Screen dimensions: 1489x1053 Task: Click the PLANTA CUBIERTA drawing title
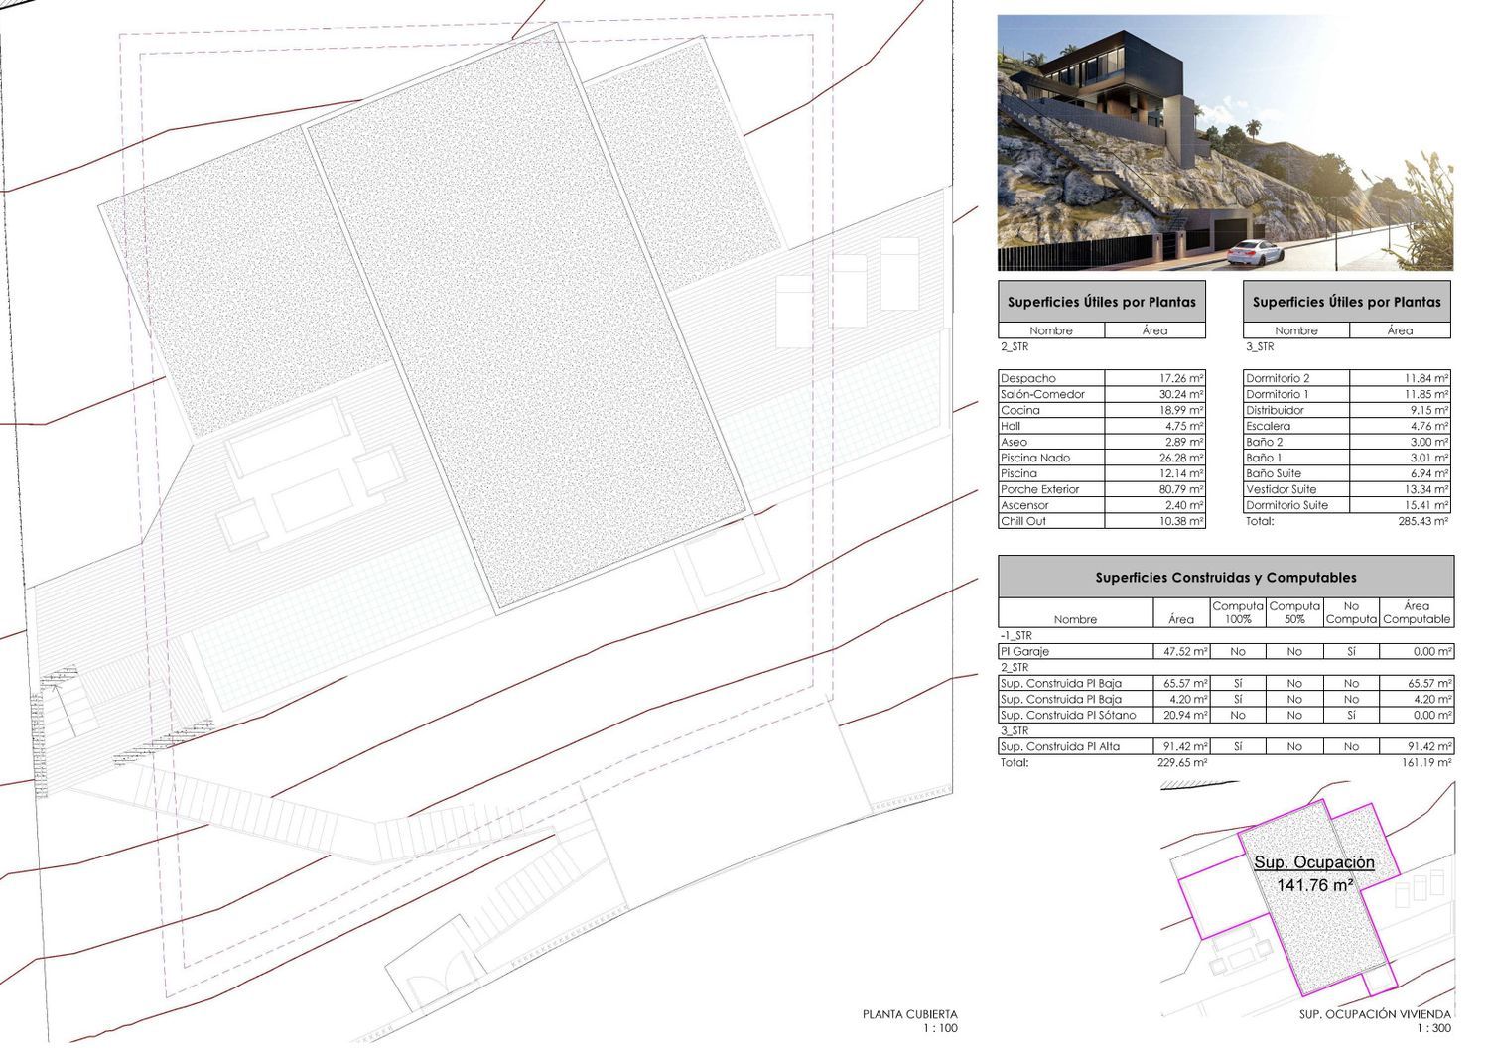tap(909, 1014)
